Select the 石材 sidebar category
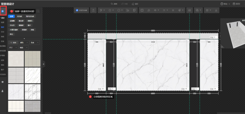Image resolution: width=245 pixels, height=114 pixels. click(x=2, y=32)
